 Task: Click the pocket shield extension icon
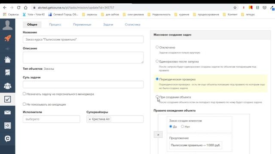(x=265, y=8)
